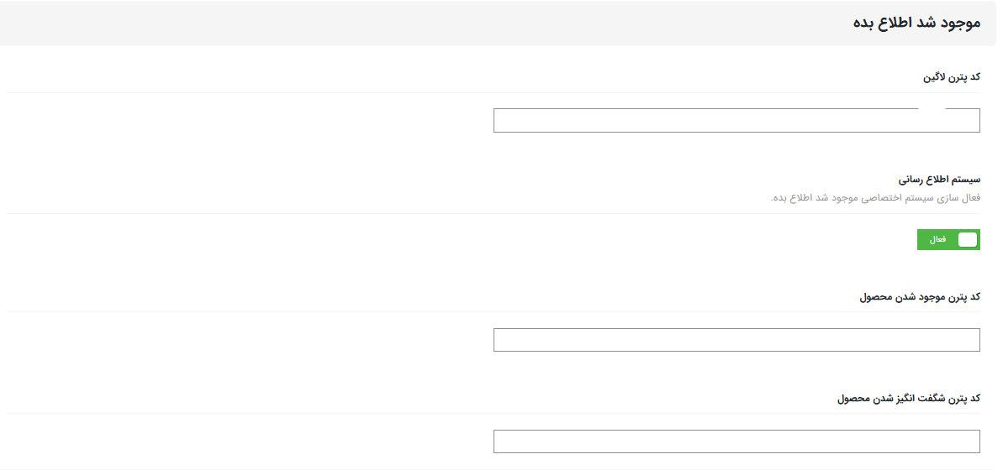Select the کد پترن شگفت انگیز شدن محصول textbox

pos(736,441)
